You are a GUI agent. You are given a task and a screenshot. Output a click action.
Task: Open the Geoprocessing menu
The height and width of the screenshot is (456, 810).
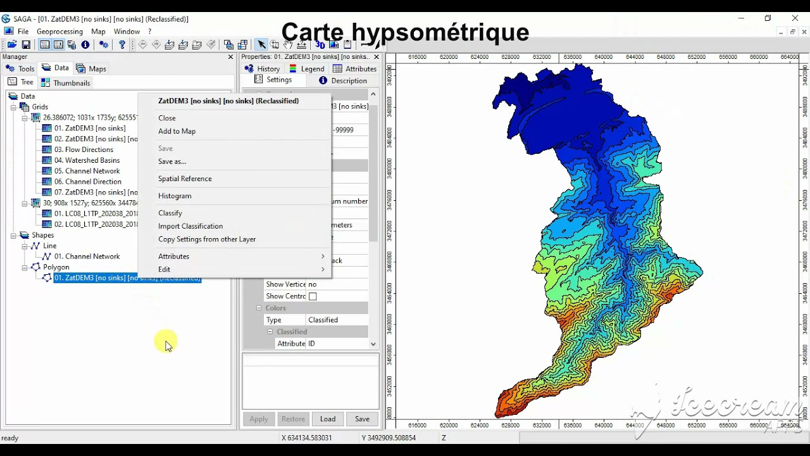[x=59, y=31]
